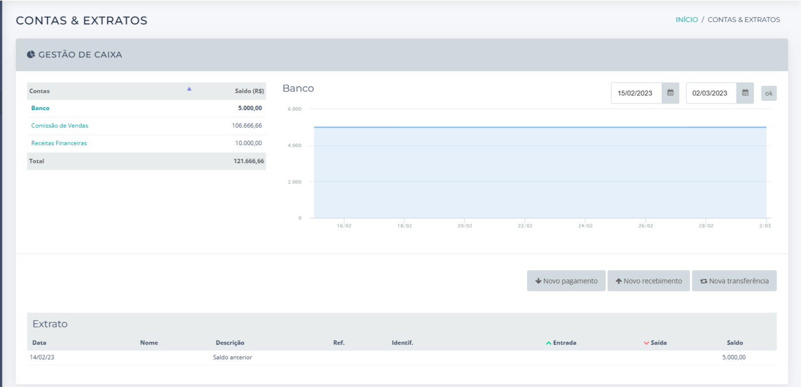Toggle sort arrow in Contas header

[189, 89]
